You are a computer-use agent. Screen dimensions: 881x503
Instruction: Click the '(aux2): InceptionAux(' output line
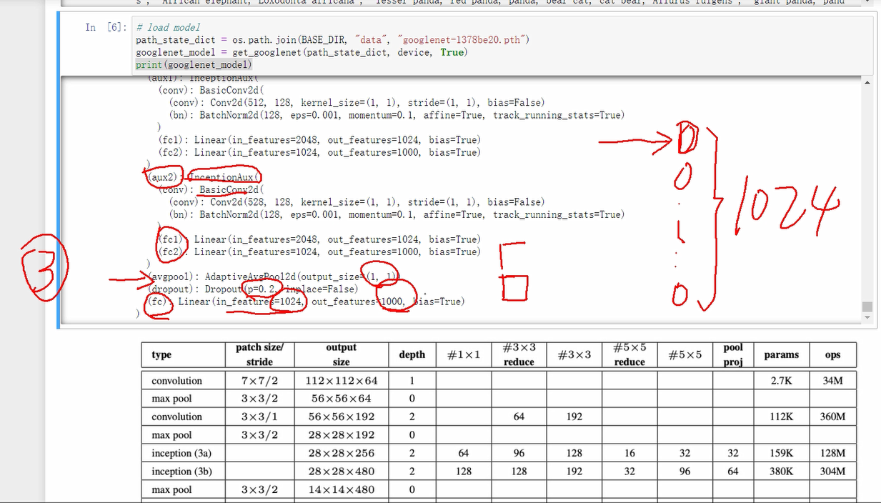[204, 176]
